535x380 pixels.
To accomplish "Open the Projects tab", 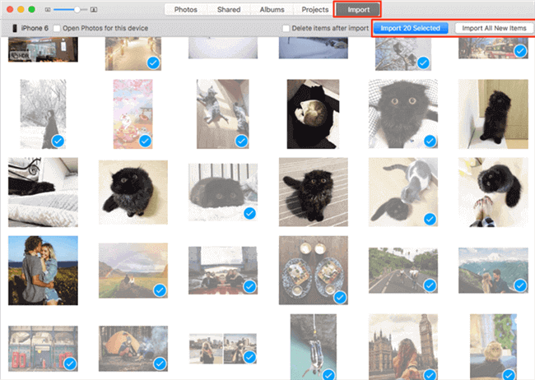I will 314,10.
